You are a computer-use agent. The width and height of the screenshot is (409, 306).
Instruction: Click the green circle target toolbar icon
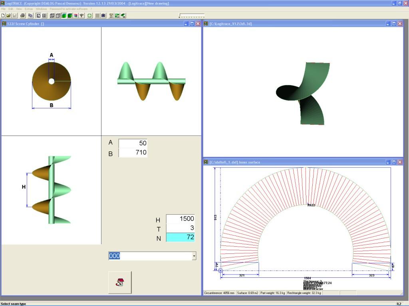(89, 16)
